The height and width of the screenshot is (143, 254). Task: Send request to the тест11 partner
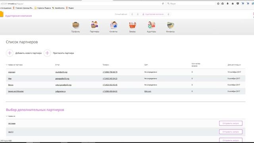click(x=231, y=132)
